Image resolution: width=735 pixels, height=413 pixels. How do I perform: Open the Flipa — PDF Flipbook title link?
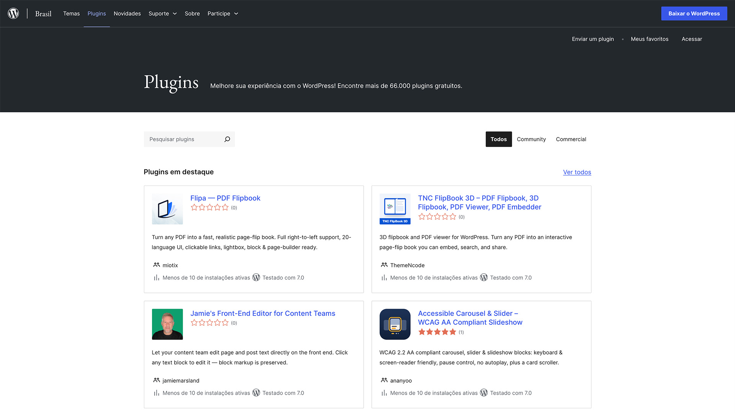coord(225,198)
